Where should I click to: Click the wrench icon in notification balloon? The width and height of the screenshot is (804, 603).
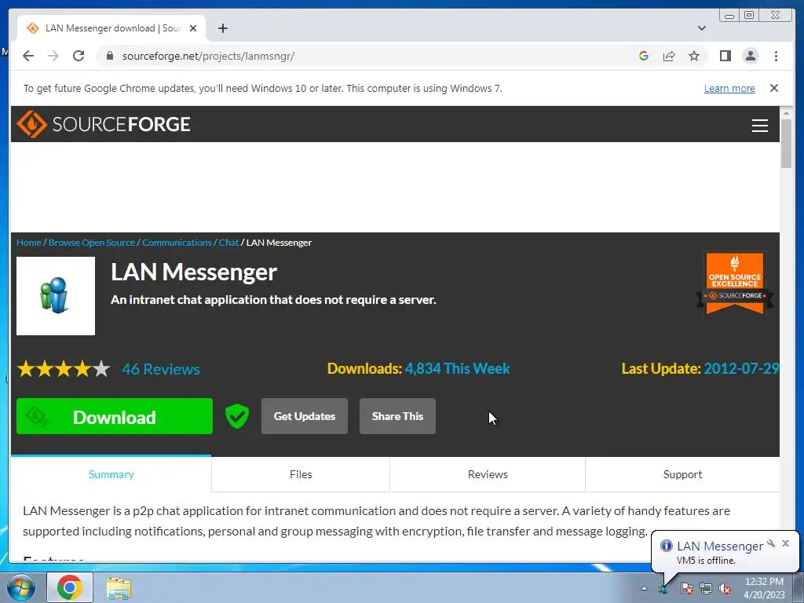771,543
